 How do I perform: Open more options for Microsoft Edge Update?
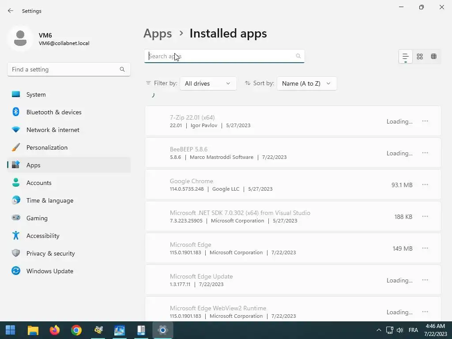click(x=425, y=280)
